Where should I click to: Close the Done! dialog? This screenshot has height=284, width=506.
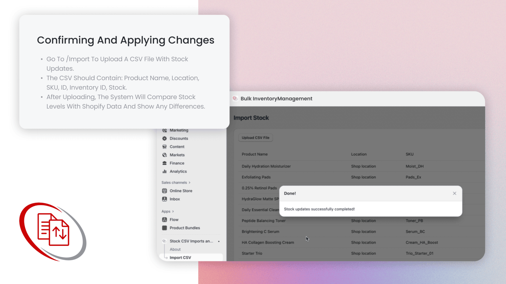[x=454, y=193]
